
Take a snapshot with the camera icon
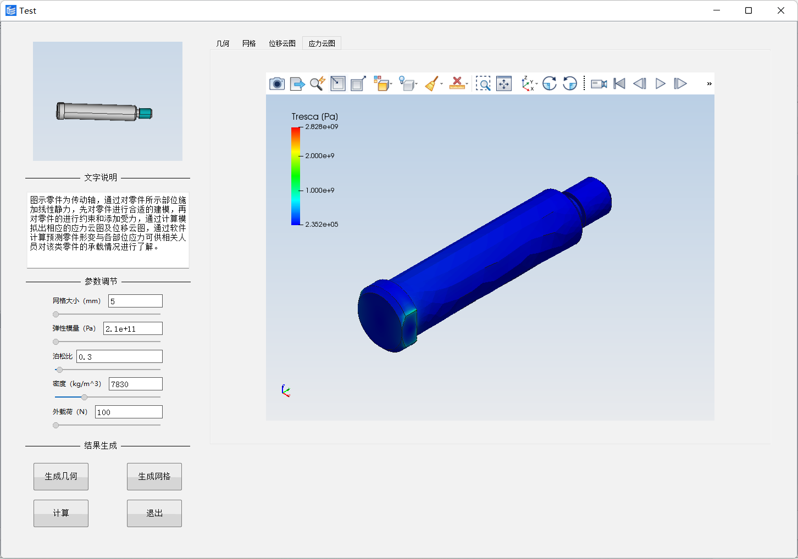click(x=277, y=83)
